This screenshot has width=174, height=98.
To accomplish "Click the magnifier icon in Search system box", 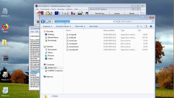I will point(152,22).
